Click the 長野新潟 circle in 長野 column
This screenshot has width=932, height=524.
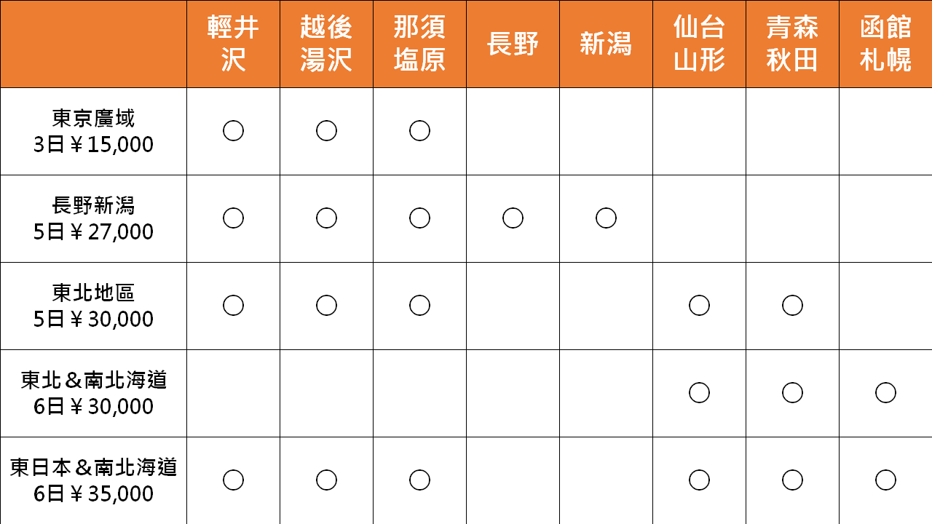[513, 218]
